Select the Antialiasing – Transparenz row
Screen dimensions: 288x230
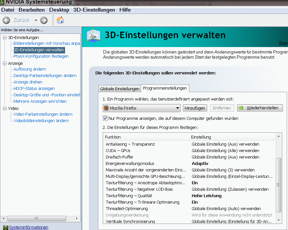pos(189,144)
